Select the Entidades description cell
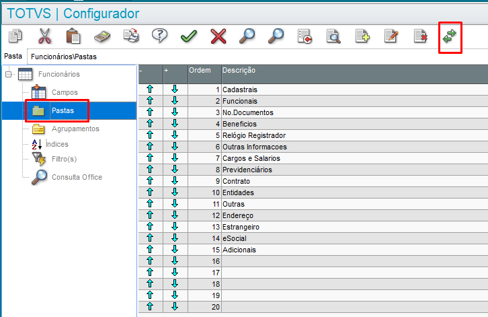The image size is (488, 317). click(355, 192)
